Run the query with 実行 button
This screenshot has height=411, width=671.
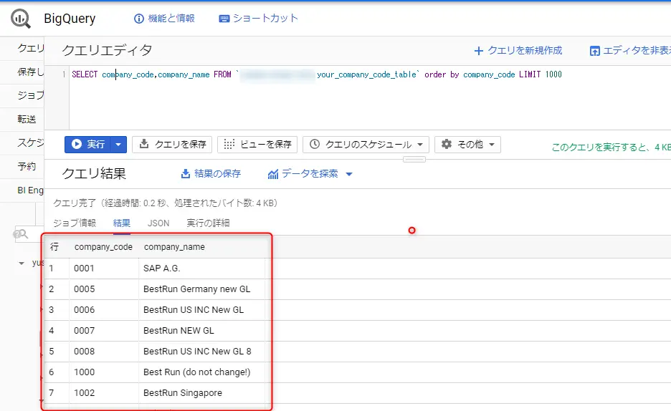87,145
